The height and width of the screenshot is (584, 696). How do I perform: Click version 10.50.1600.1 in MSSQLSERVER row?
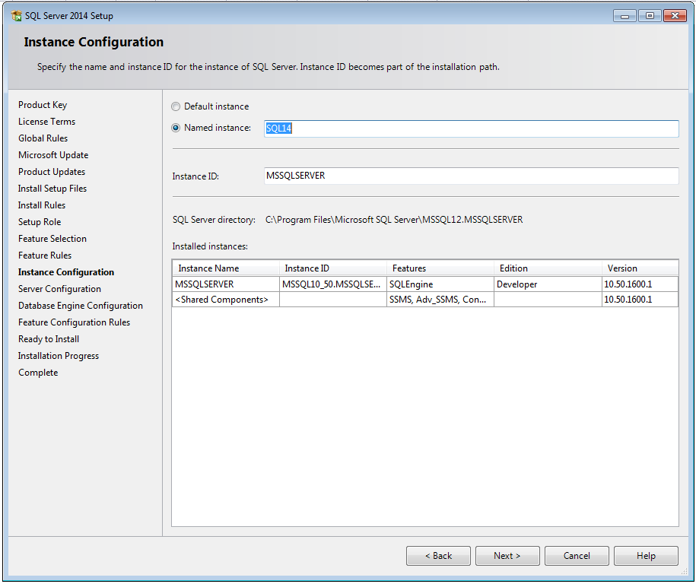tap(640, 284)
